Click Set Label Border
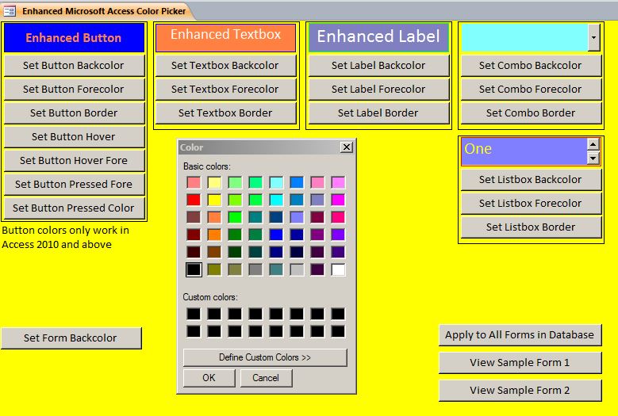The height and width of the screenshot is (416, 618). [x=378, y=113]
